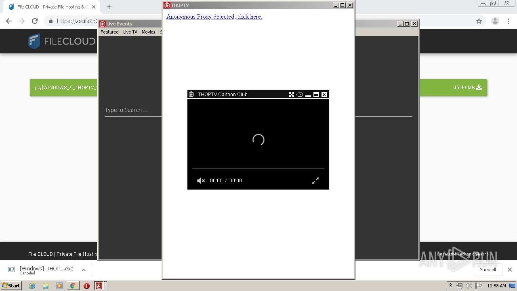The image size is (517, 291).
Task: Click the THOPTV Cartoon Club title icon
Action: pyautogui.click(x=191, y=95)
